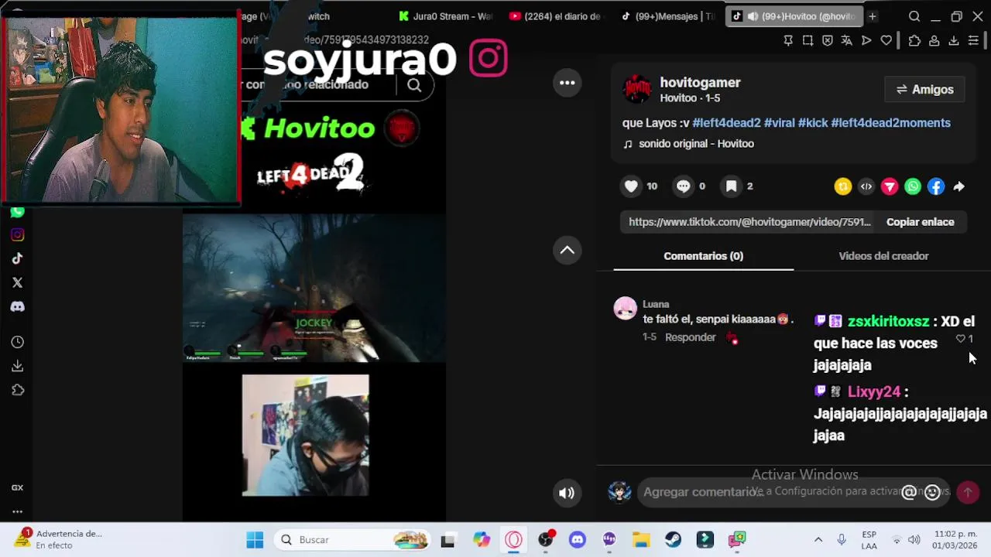
Task: Repost the video yellow icon
Action: [843, 186]
